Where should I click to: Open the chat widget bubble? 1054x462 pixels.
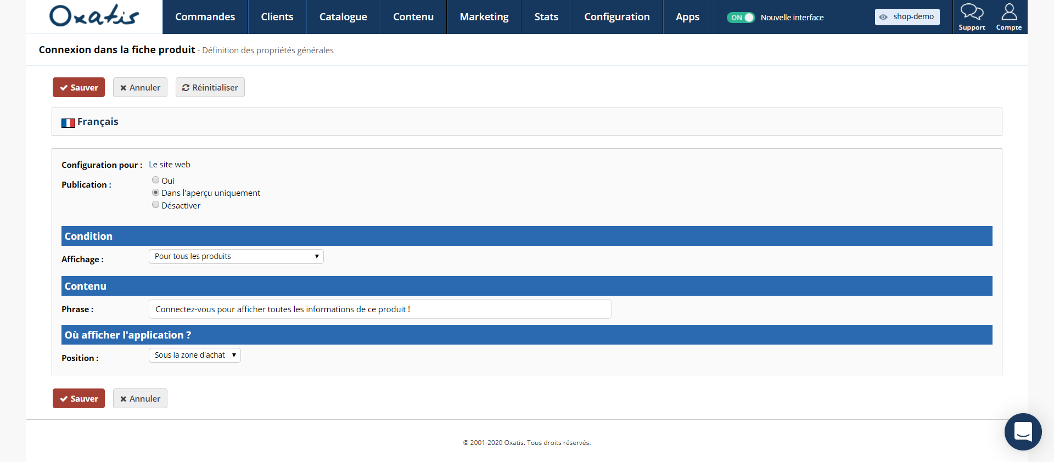pos(1023,431)
